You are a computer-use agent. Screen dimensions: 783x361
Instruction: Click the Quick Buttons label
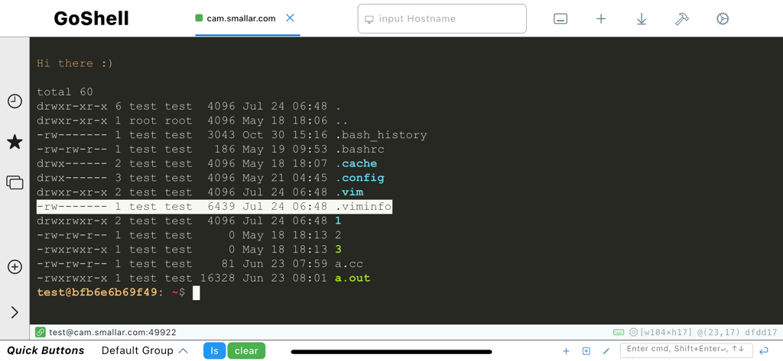(x=46, y=350)
